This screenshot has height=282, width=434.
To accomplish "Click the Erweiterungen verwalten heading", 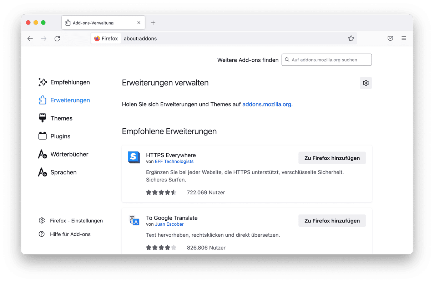I will (165, 83).
